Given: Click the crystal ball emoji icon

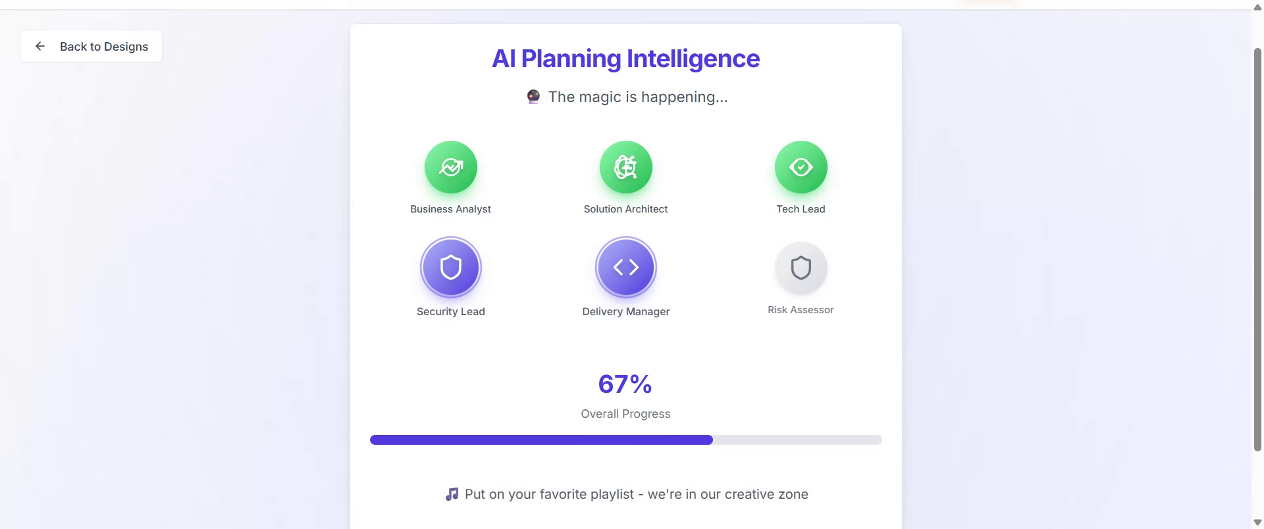Looking at the screenshot, I should 533,97.
